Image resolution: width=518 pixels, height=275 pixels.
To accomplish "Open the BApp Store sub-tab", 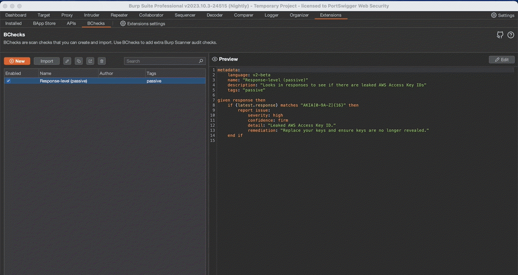I will click(44, 24).
